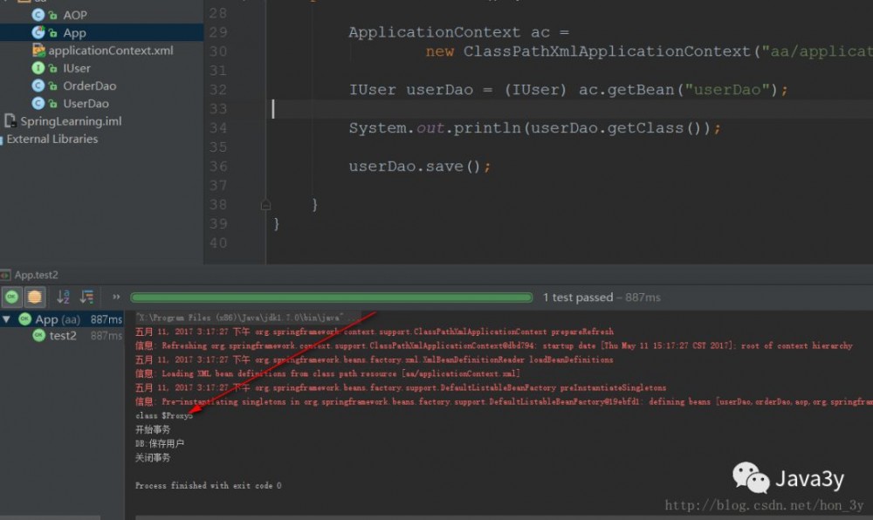Click the file icon of SpringLearning.iml
Screen dimensions: 873x520
(x=10, y=120)
